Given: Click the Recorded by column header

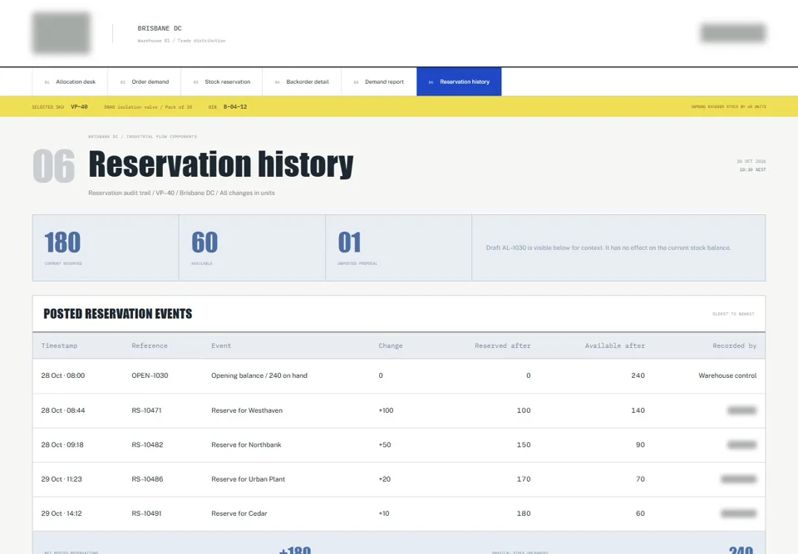Looking at the screenshot, I should tap(734, 346).
